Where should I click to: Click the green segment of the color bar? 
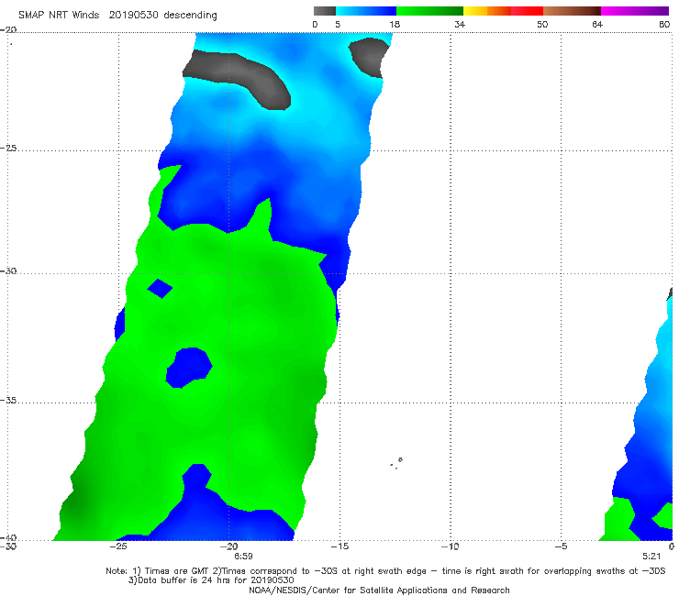pos(429,11)
